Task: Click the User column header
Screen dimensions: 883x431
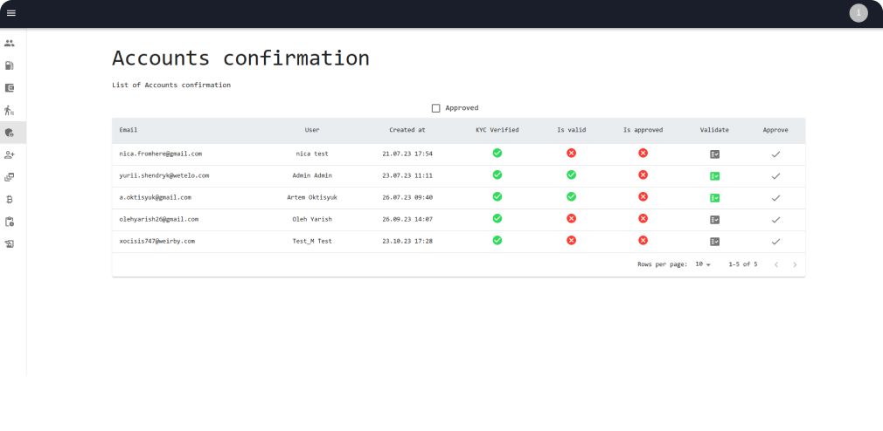Action: (312, 130)
